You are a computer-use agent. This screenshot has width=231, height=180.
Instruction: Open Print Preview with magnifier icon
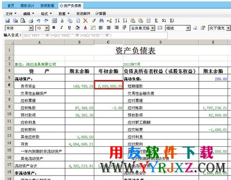click(23, 20)
